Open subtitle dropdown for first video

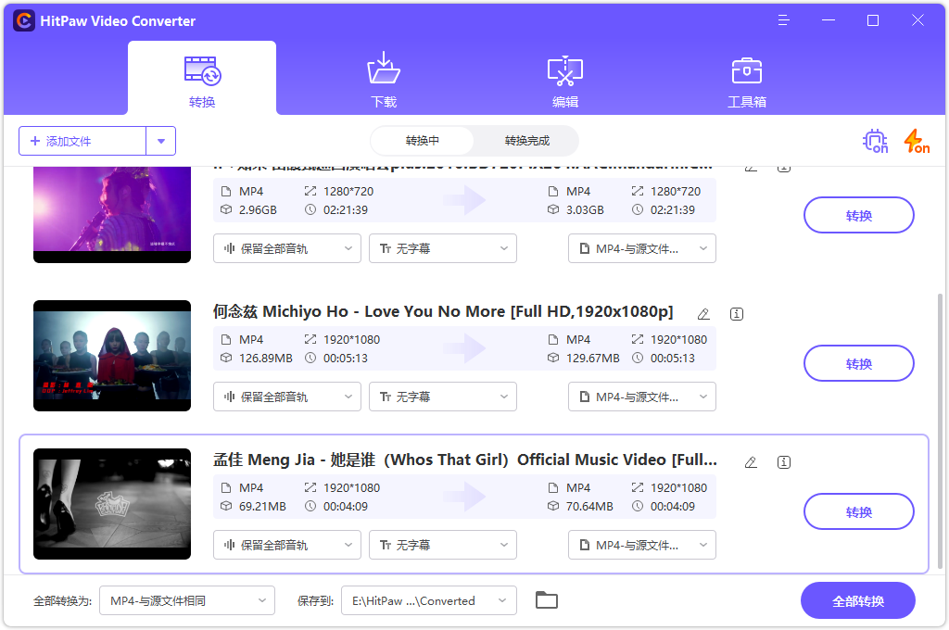point(443,248)
